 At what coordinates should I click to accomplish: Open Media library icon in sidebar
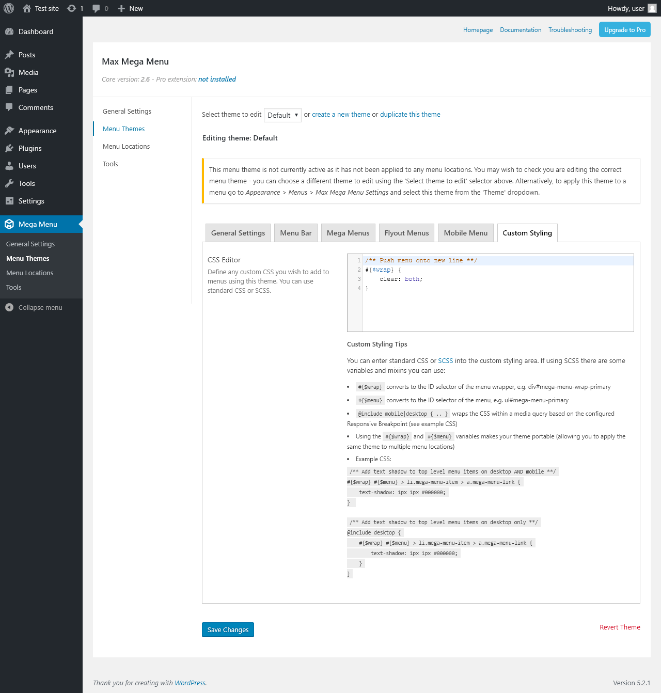[9, 72]
